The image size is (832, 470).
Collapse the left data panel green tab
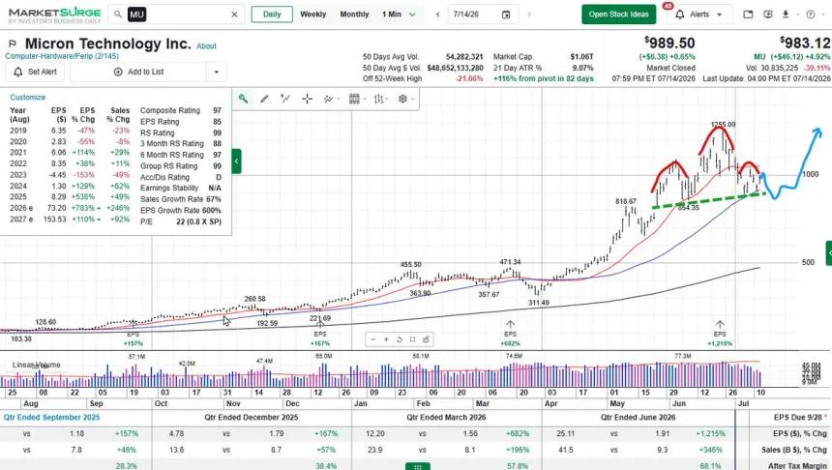[x=237, y=161]
